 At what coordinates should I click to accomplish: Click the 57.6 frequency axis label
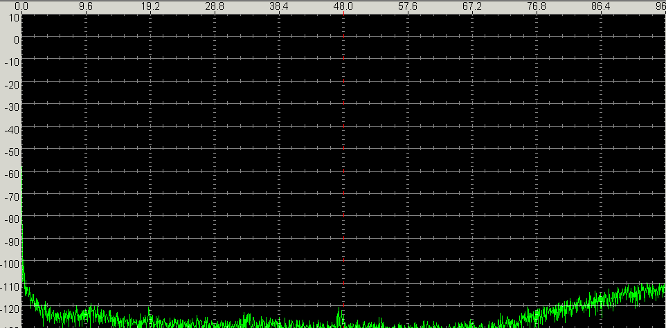408,7
